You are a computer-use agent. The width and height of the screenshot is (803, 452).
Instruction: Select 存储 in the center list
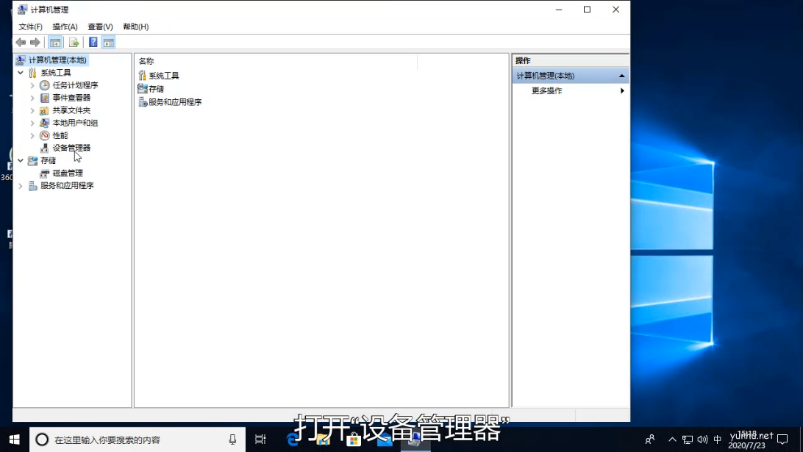tap(156, 89)
